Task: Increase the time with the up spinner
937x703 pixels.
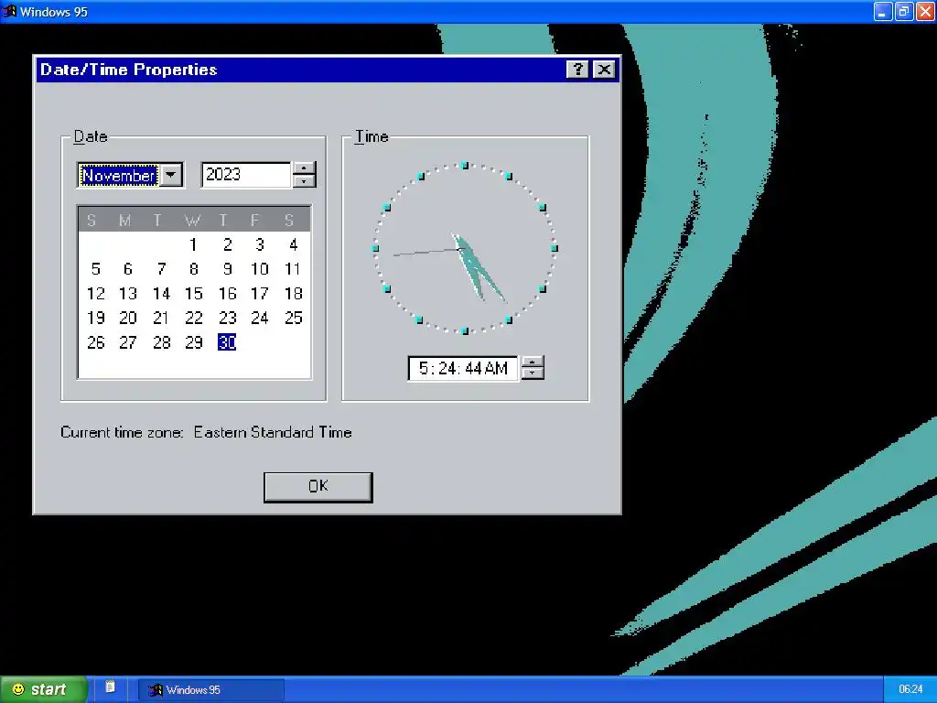Action: 533,361
